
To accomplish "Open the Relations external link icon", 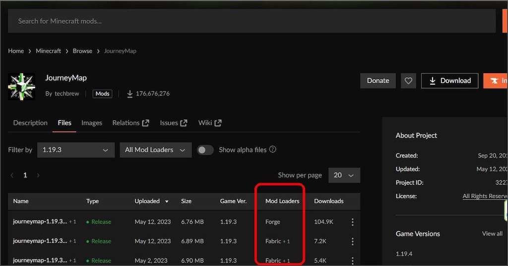I will [x=146, y=123].
